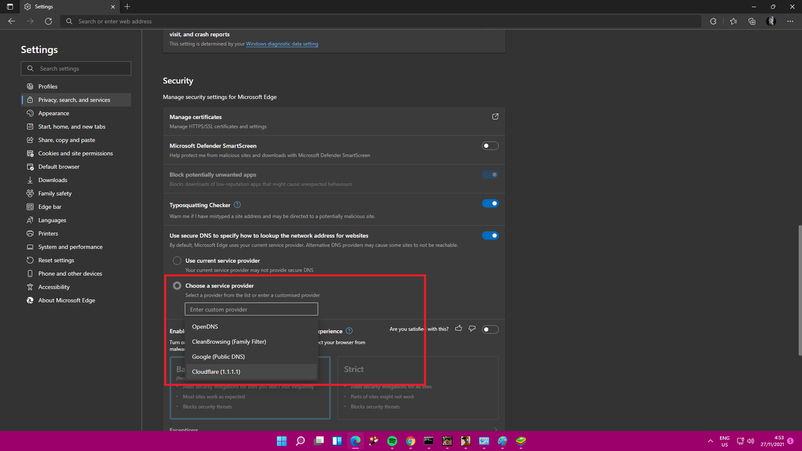
Task: Open Cookies and site permissions
Action: 76,153
